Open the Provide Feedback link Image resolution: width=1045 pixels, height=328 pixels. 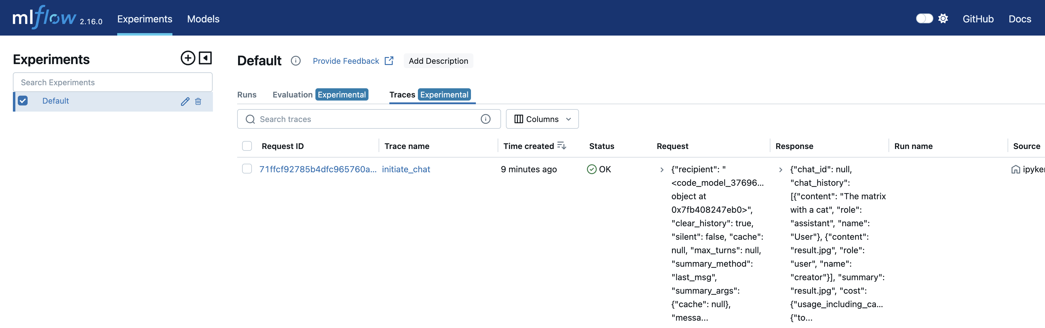(346, 61)
